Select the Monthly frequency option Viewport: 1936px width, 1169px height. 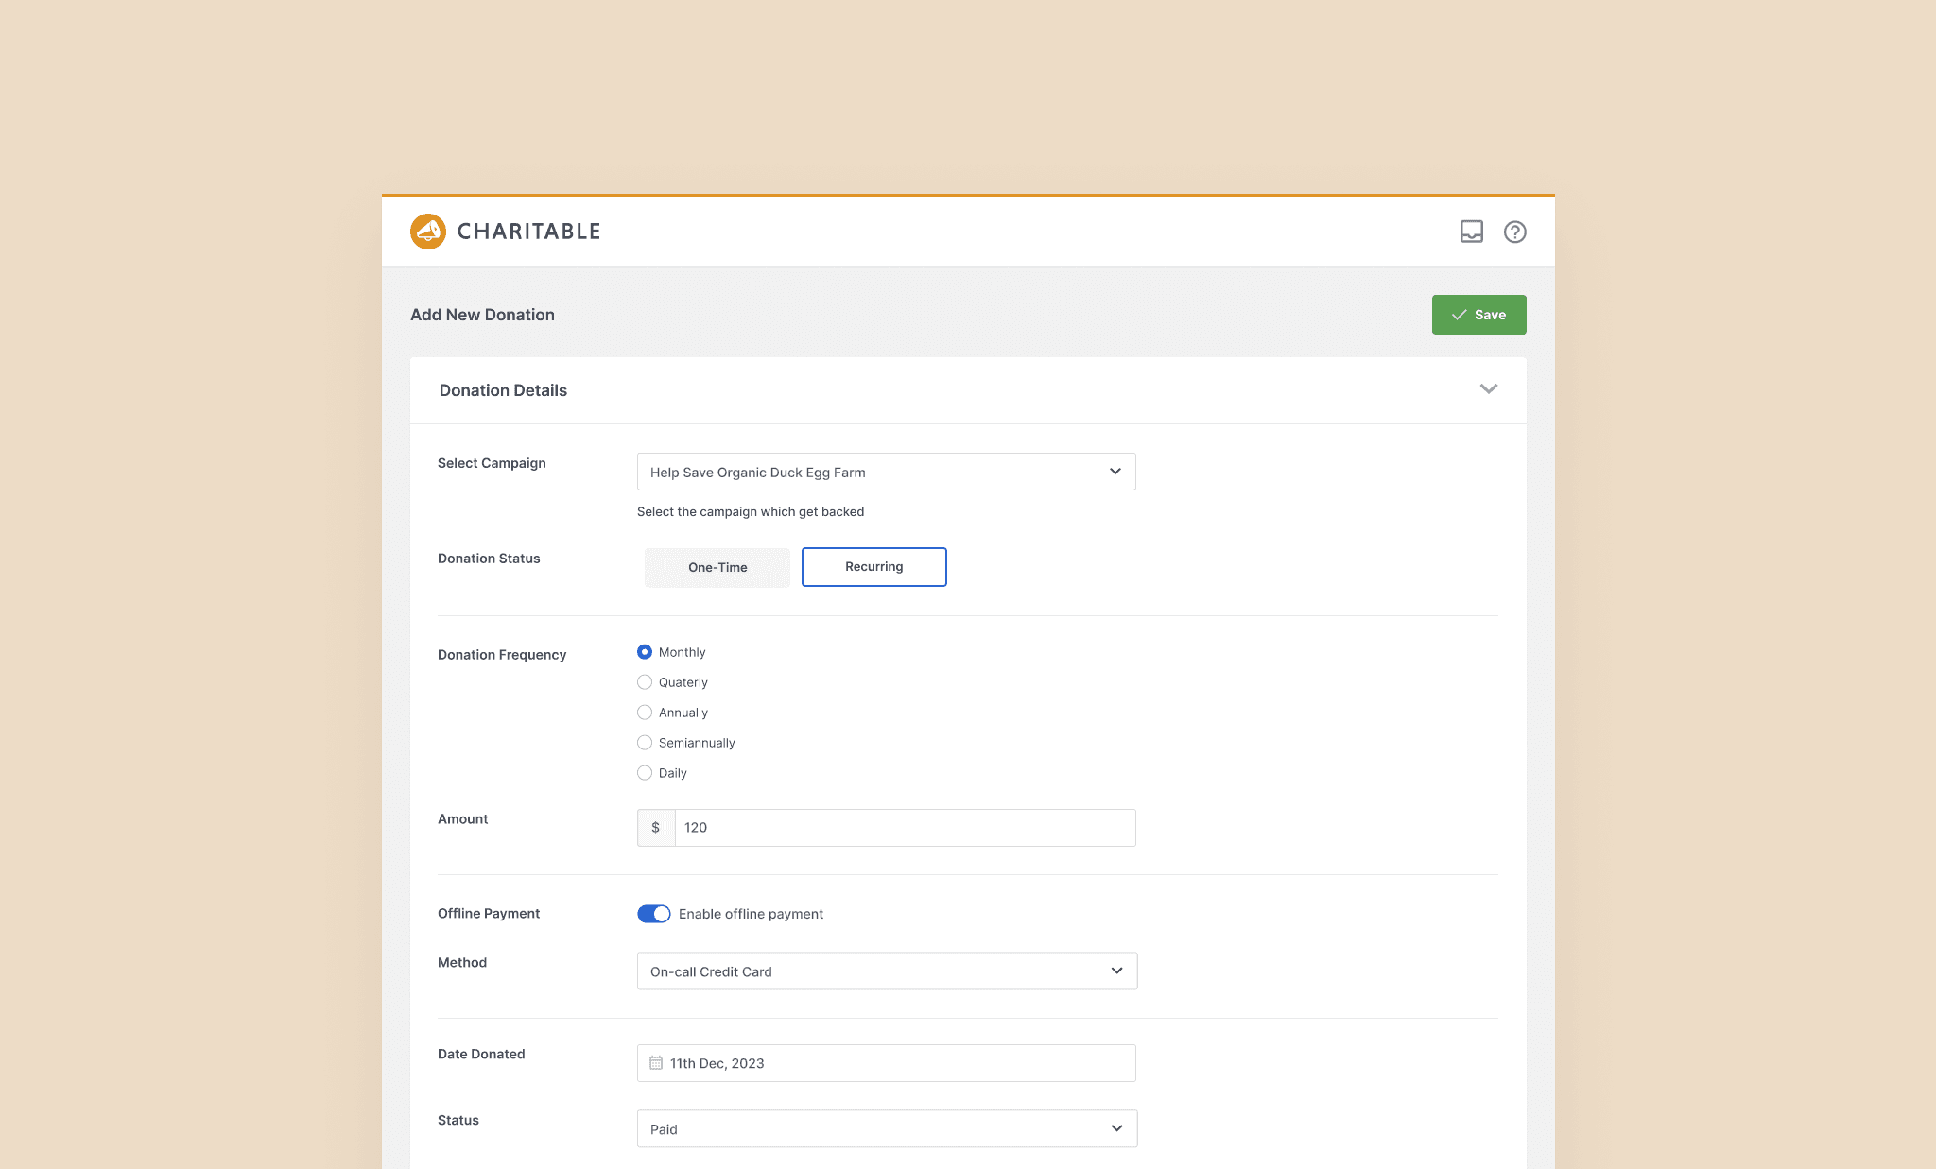(x=645, y=652)
